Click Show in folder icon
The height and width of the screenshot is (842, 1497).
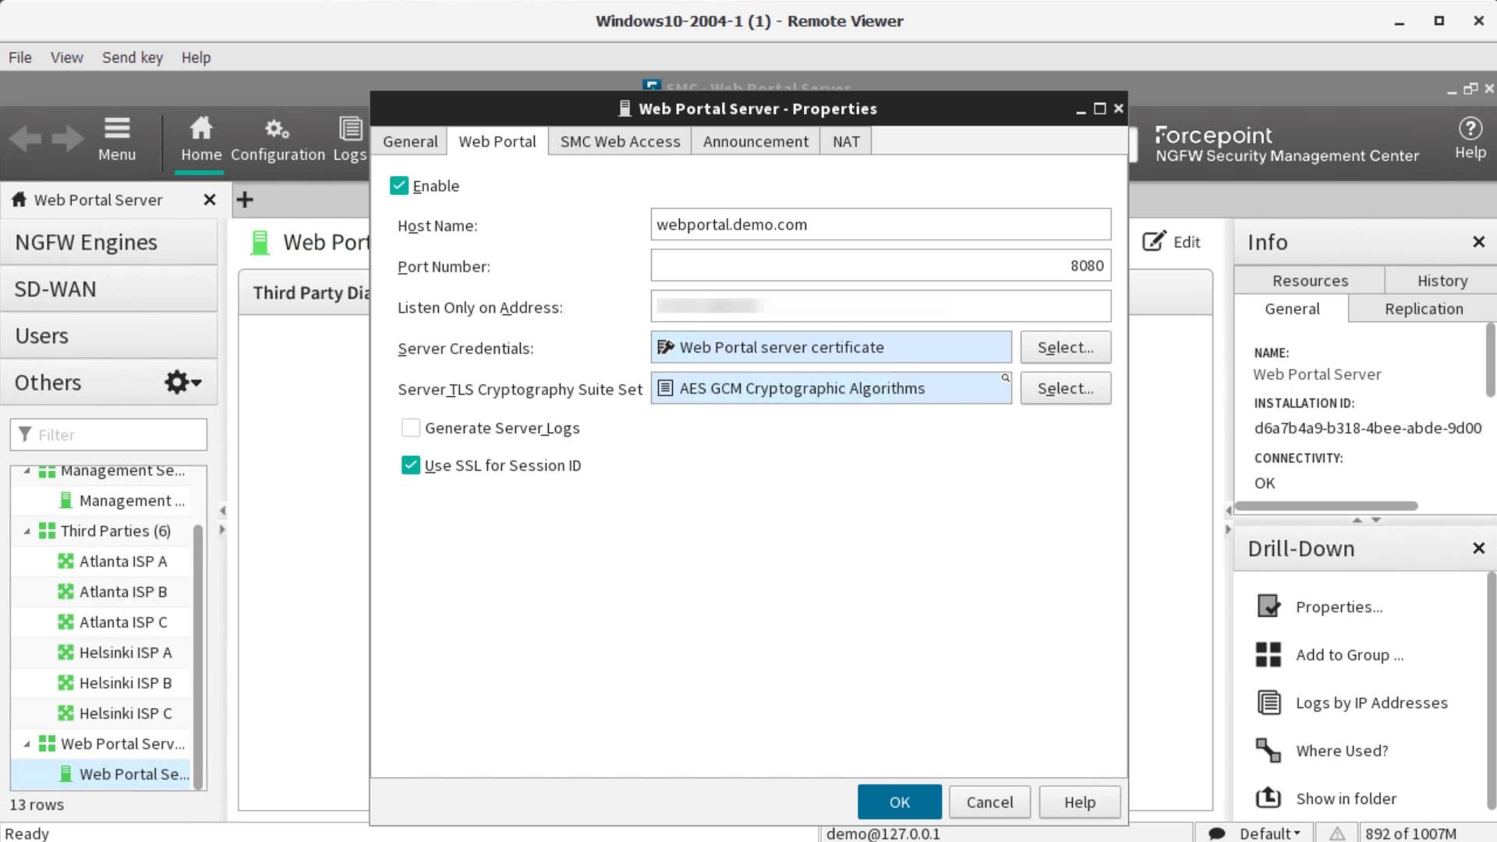click(1269, 798)
